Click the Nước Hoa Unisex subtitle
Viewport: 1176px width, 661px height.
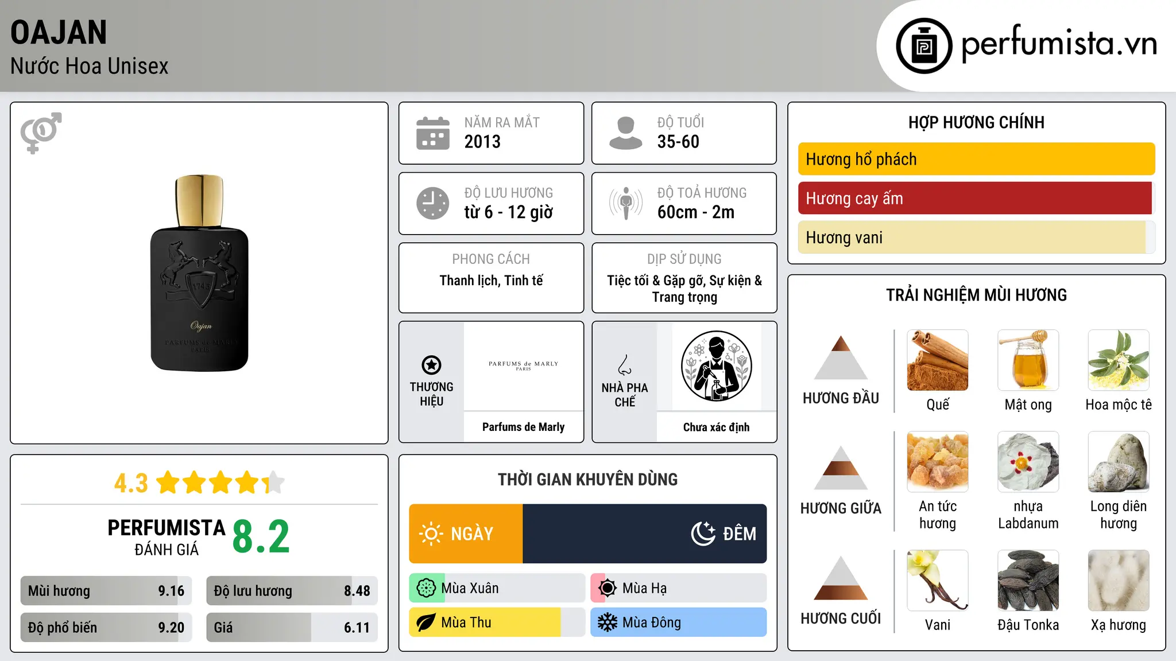tap(90, 66)
